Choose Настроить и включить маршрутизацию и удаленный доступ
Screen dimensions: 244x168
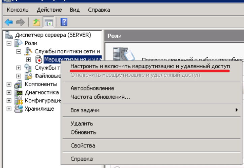coord(150,67)
